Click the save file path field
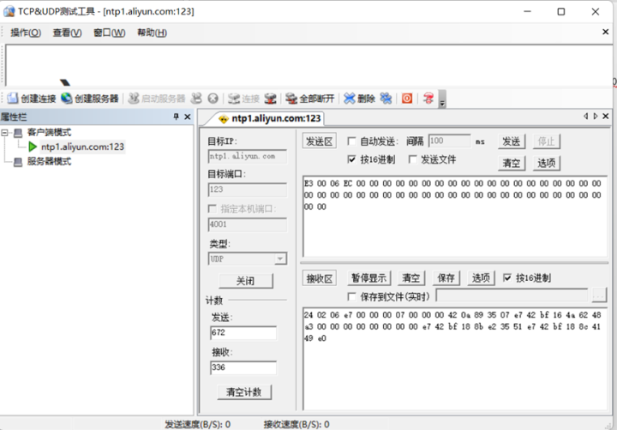This screenshot has height=430, width=617. [512, 296]
